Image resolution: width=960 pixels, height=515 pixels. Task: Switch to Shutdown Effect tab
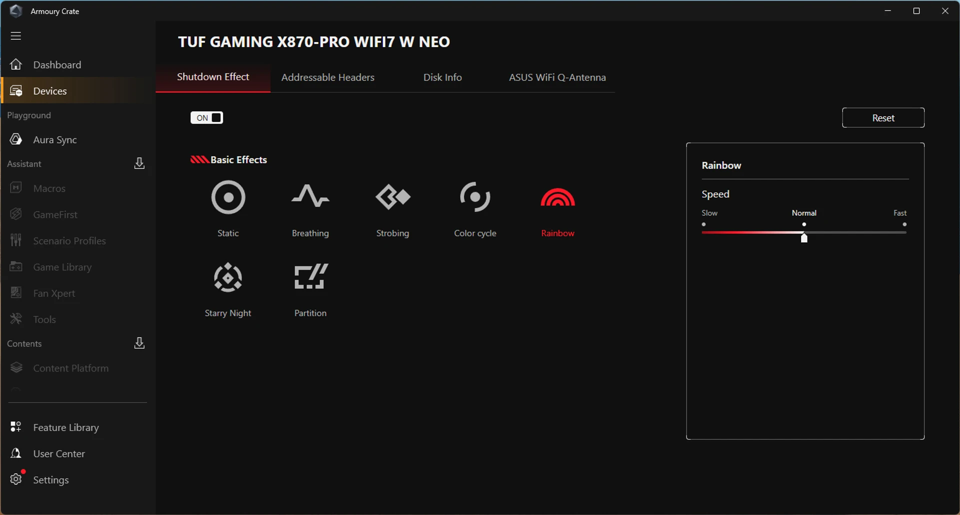tap(213, 77)
